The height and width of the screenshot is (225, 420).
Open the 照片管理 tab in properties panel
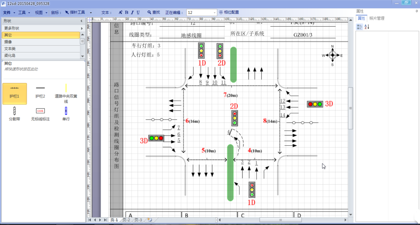coord(377,18)
